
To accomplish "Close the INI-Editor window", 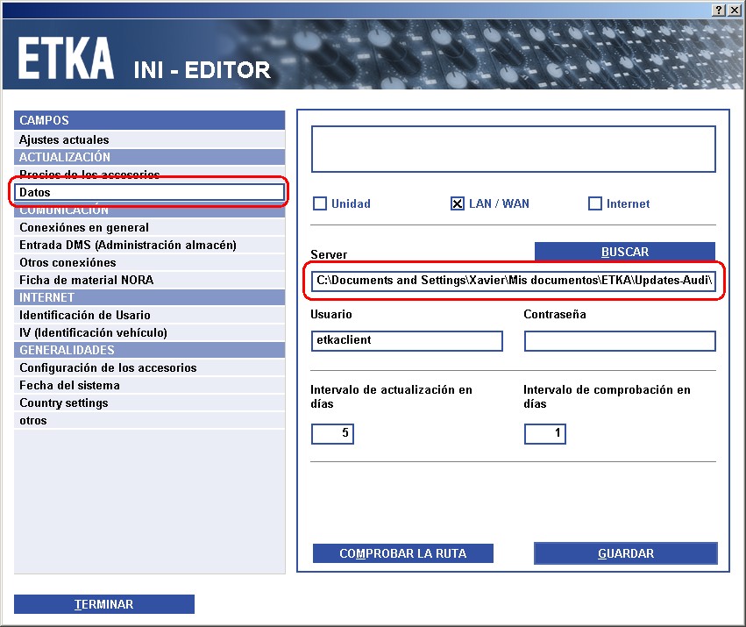I will tap(734, 10).
